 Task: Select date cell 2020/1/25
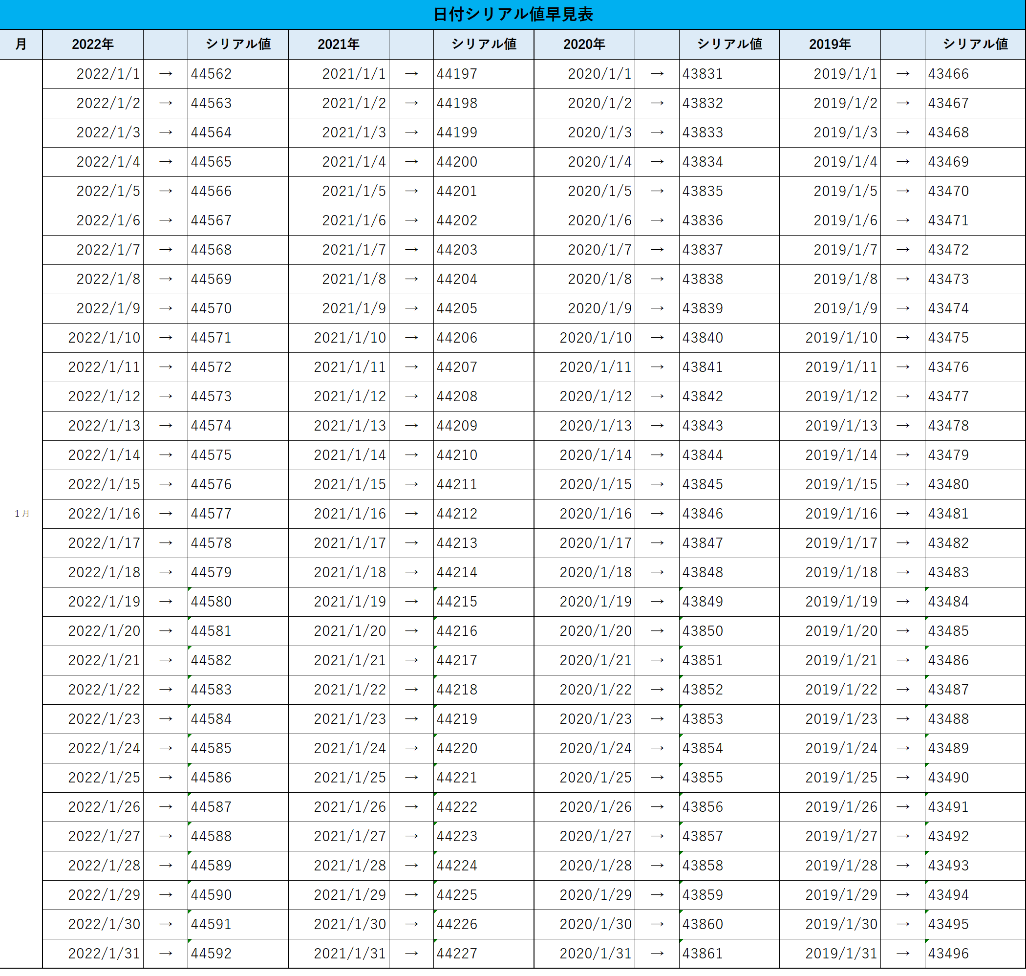pos(584,777)
